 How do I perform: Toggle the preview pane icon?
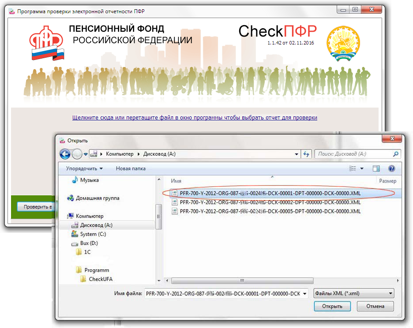(x=376, y=168)
